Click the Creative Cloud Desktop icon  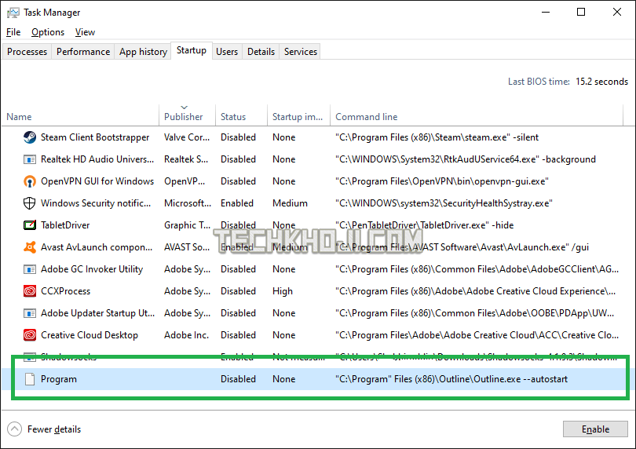click(30, 335)
